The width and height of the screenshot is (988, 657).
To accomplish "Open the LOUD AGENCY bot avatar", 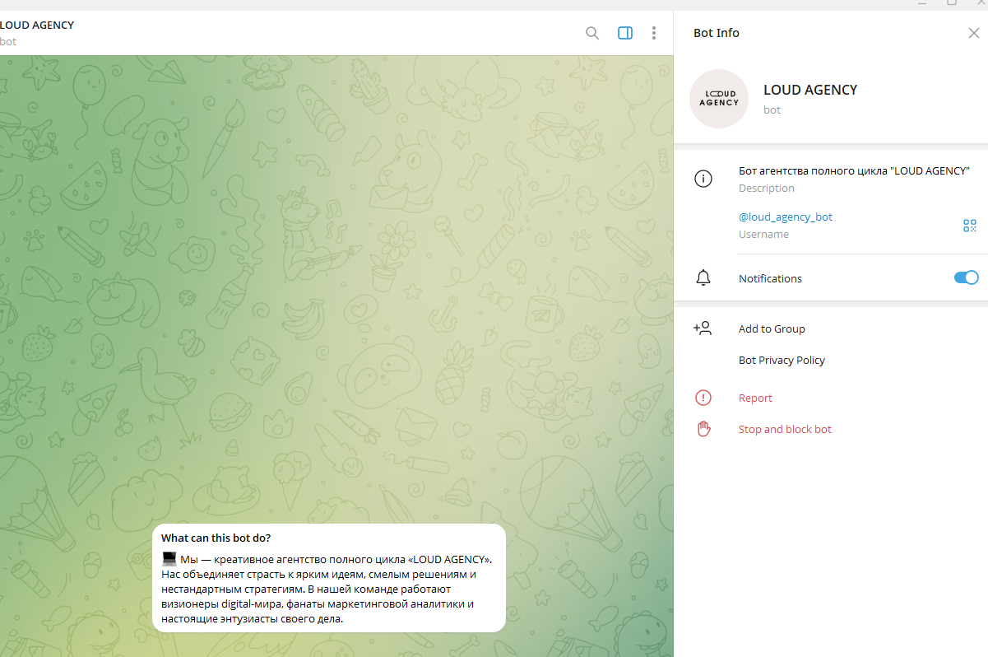I will click(718, 99).
